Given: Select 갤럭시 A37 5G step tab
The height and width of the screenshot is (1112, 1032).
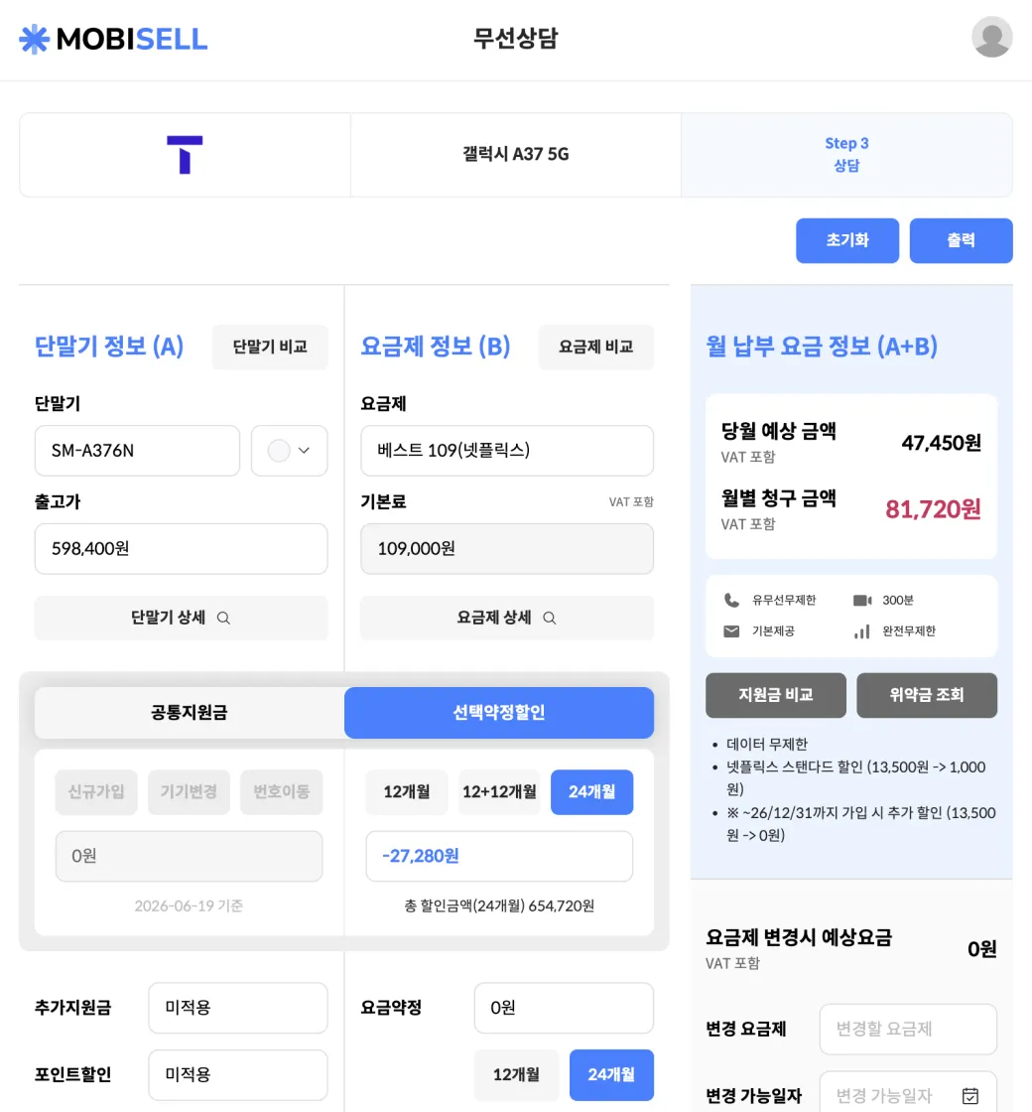Looking at the screenshot, I should click(x=516, y=155).
